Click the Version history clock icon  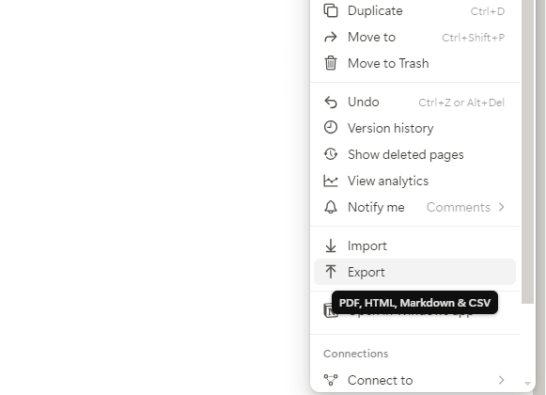pyautogui.click(x=331, y=128)
